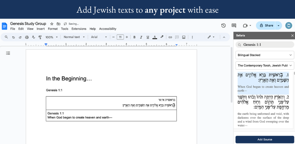Open the comments history icon
295x144 pixels.
(234, 26)
